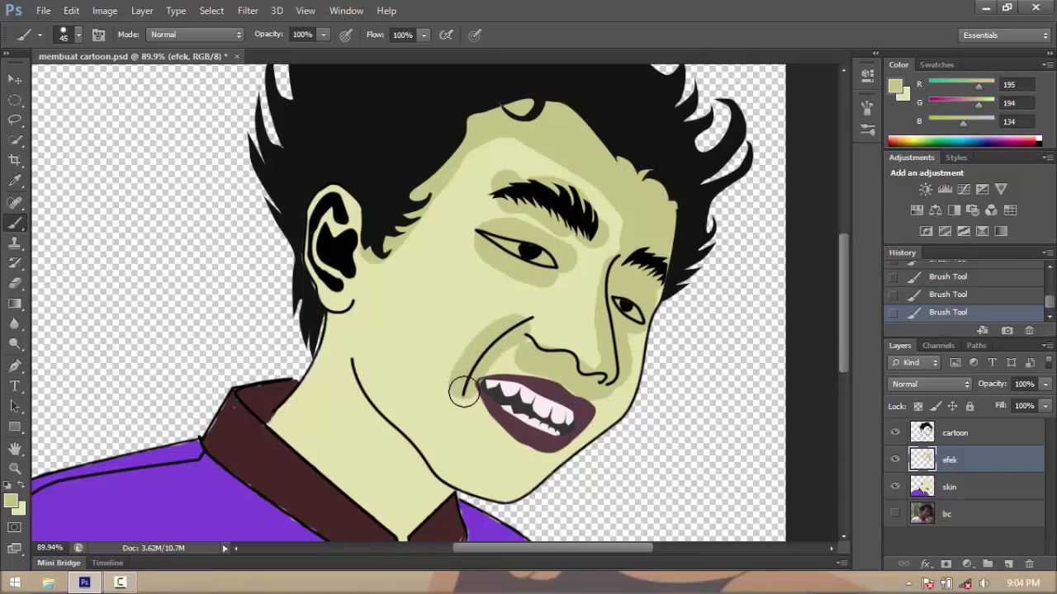Create a new layer in Layers panel

click(1009, 563)
